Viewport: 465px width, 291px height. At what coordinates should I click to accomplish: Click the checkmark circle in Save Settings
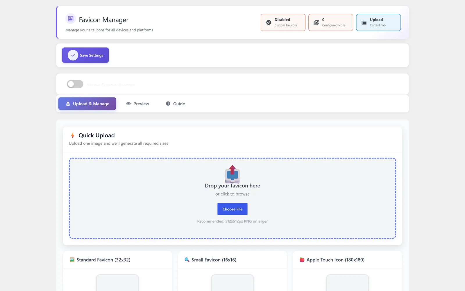point(73,55)
